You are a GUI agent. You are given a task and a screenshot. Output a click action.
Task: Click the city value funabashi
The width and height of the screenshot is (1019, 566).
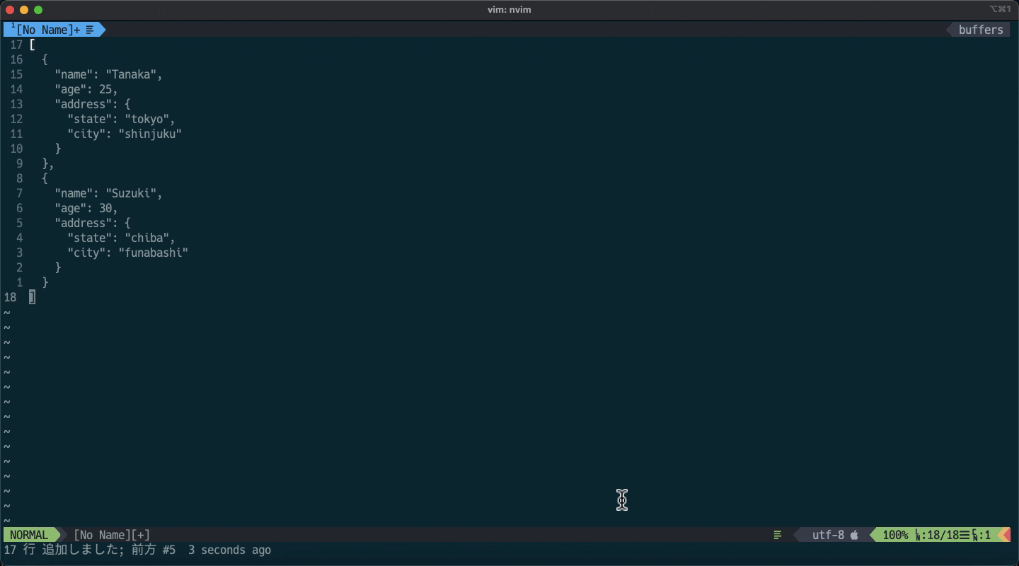click(153, 253)
